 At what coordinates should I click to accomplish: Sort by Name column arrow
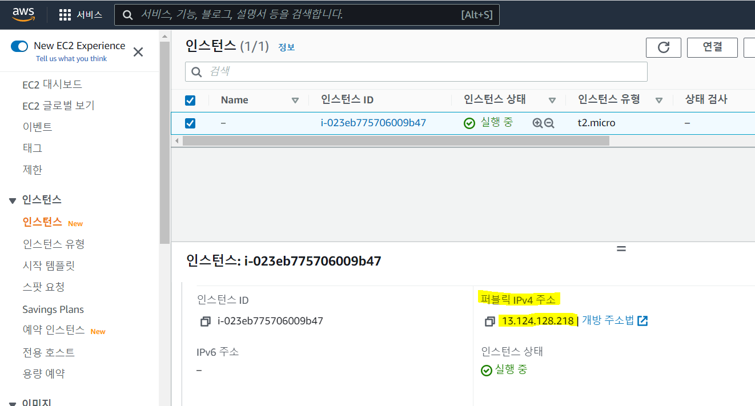coord(295,101)
